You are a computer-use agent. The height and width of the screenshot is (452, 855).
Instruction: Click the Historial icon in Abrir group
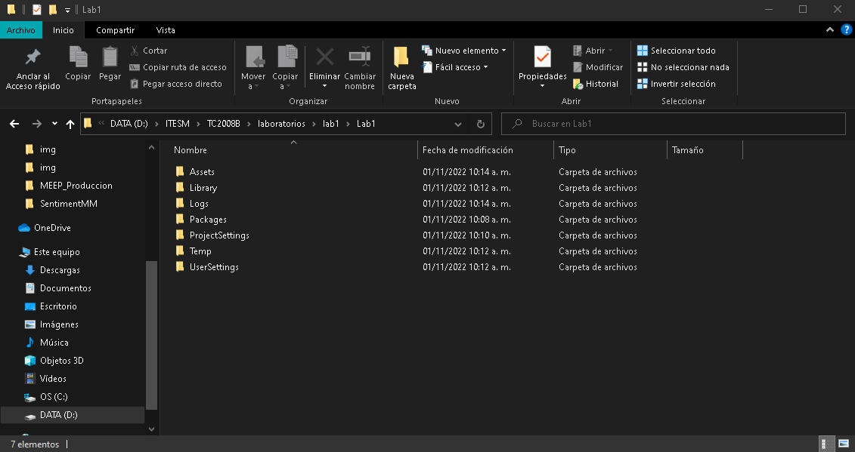579,84
